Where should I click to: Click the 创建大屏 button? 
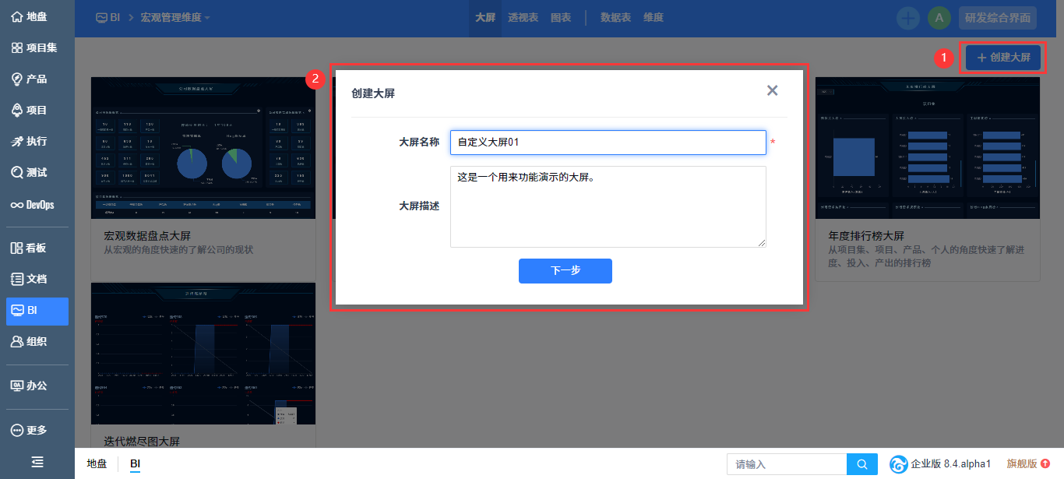(x=1003, y=58)
